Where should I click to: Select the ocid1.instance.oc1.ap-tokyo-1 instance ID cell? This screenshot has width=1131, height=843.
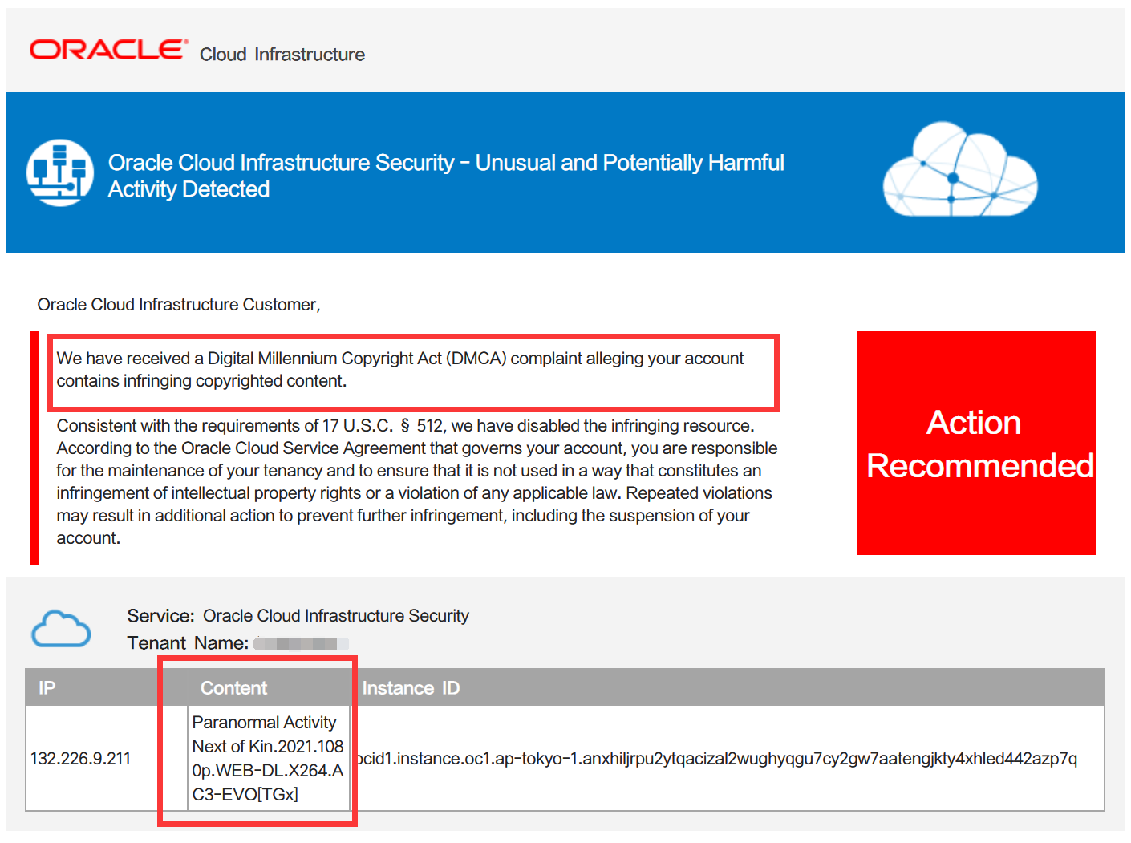pyautogui.click(x=727, y=758)
